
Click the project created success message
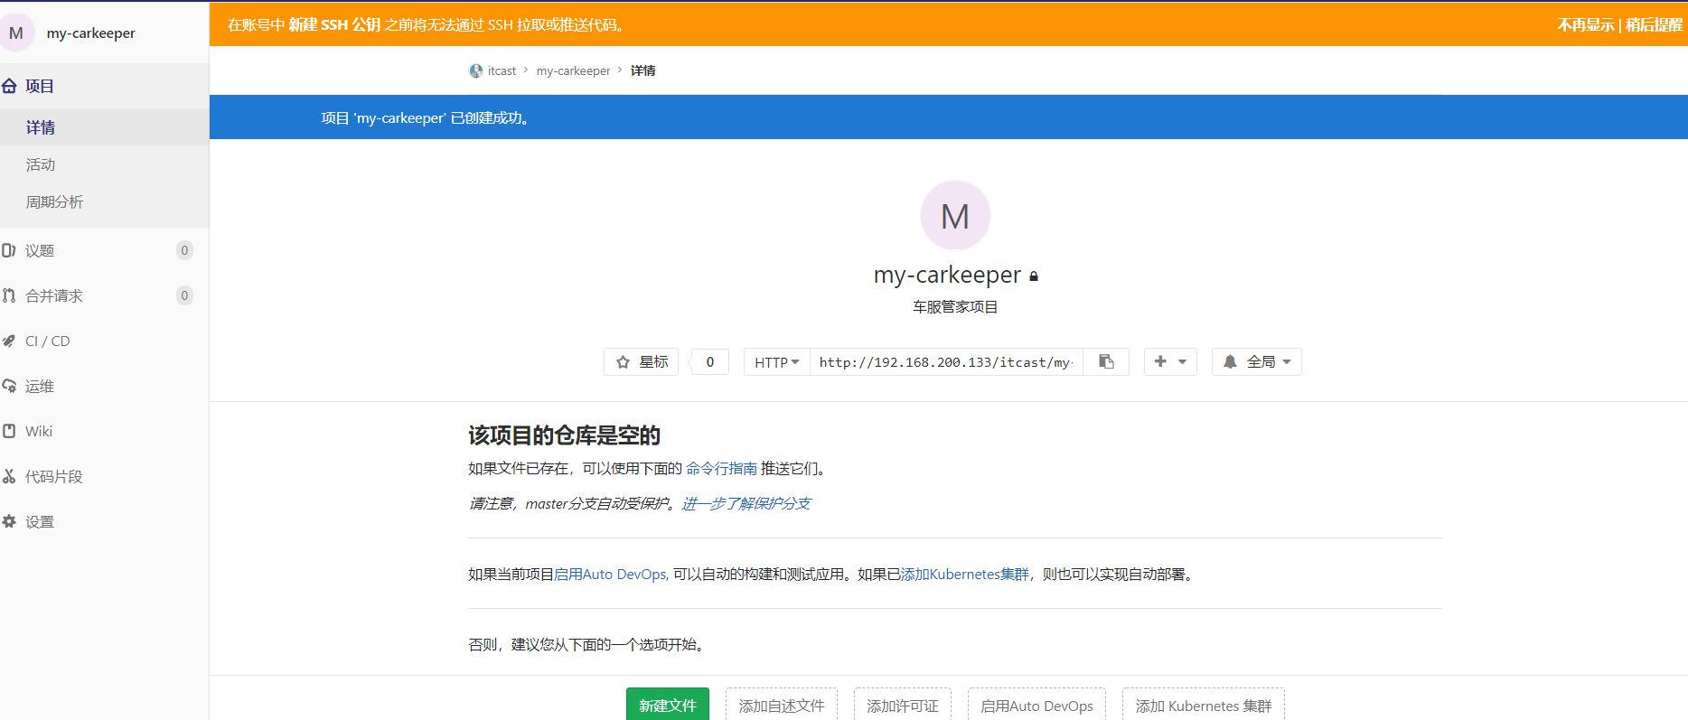tap(425, 117)
